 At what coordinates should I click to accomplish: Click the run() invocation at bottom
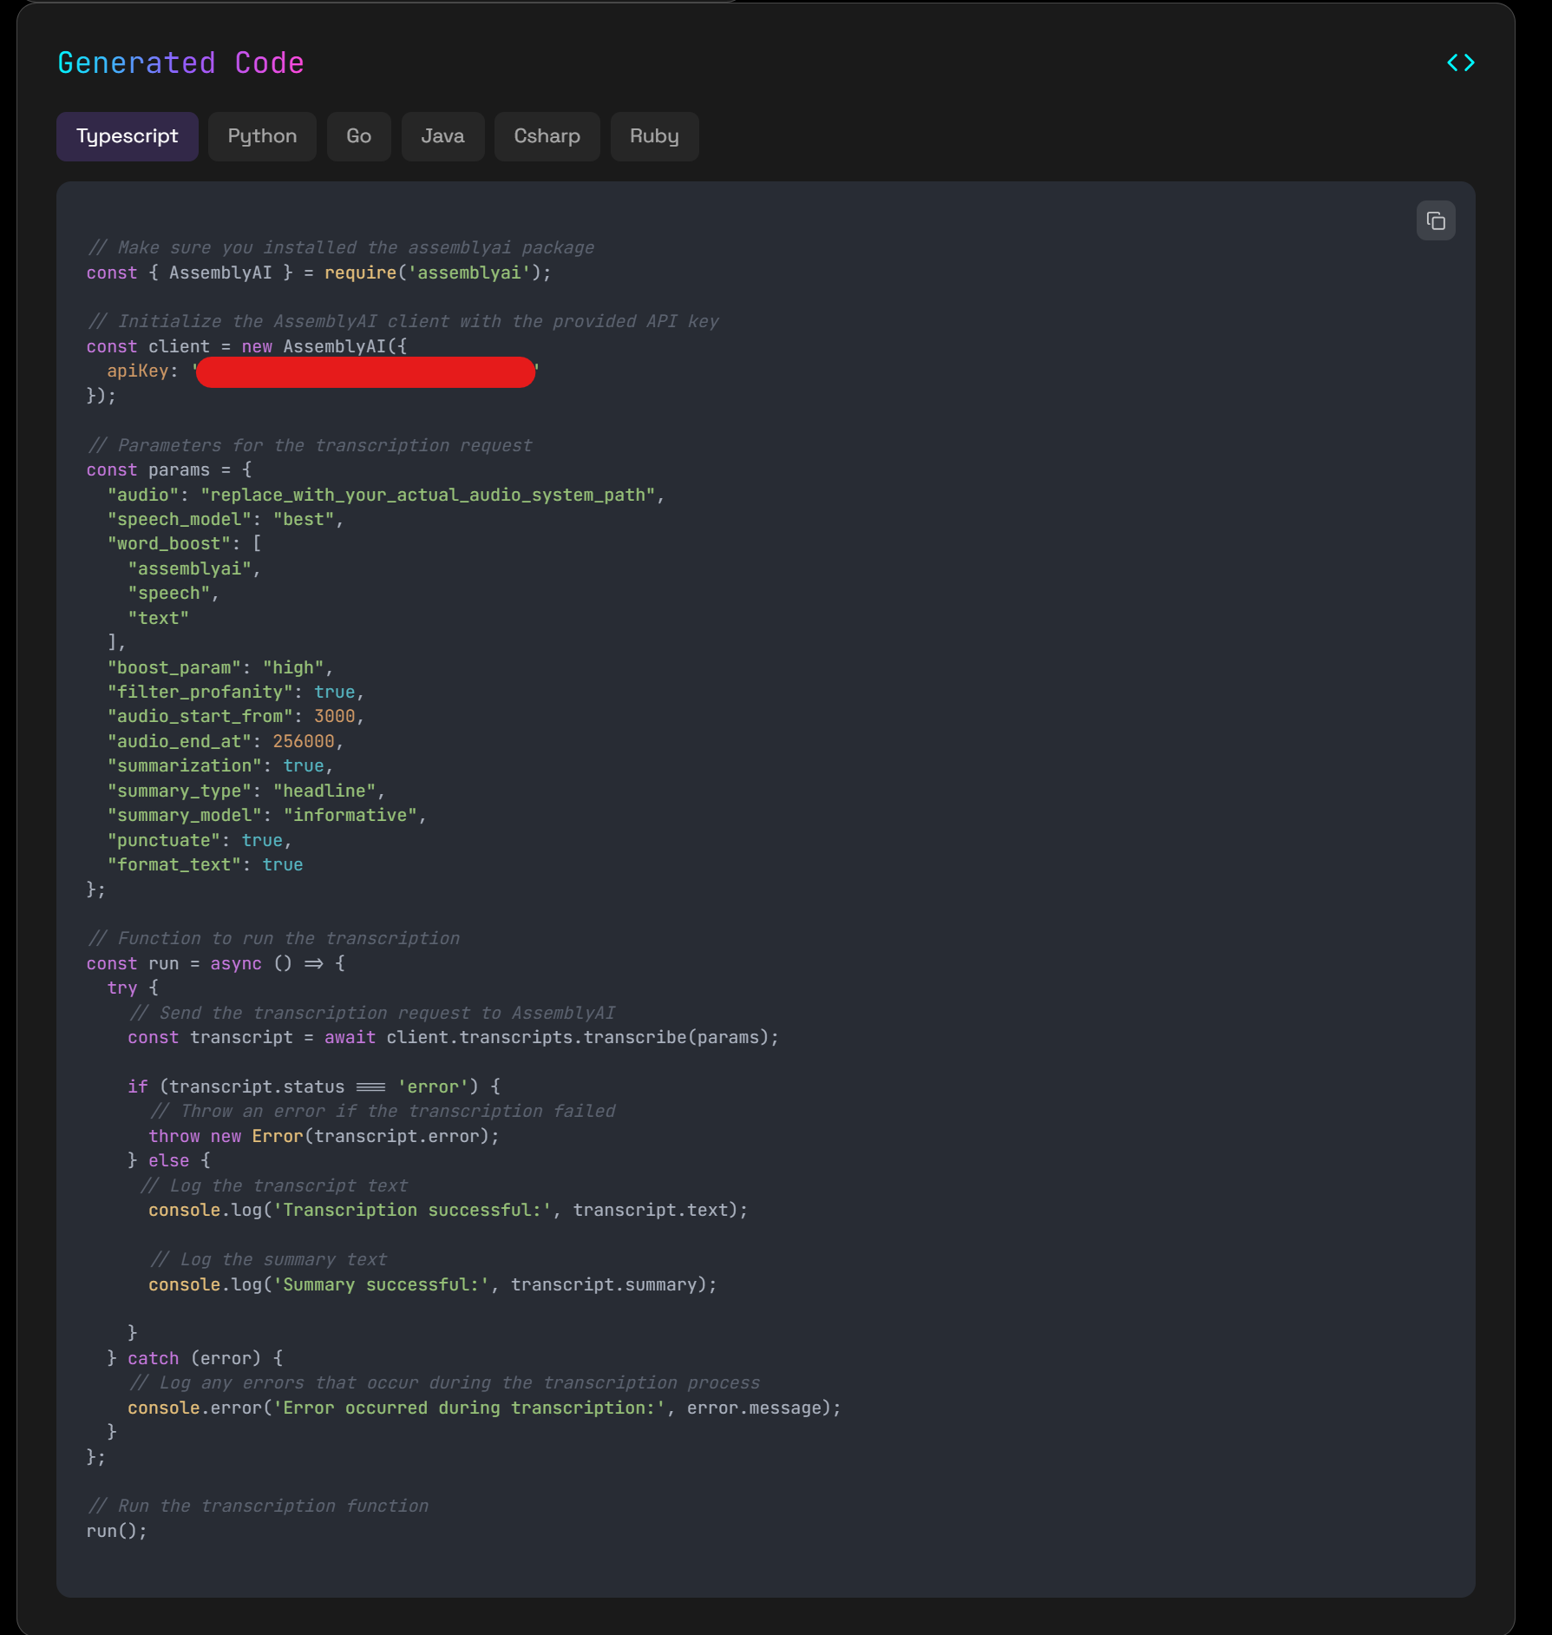[x=115, y=1530]
